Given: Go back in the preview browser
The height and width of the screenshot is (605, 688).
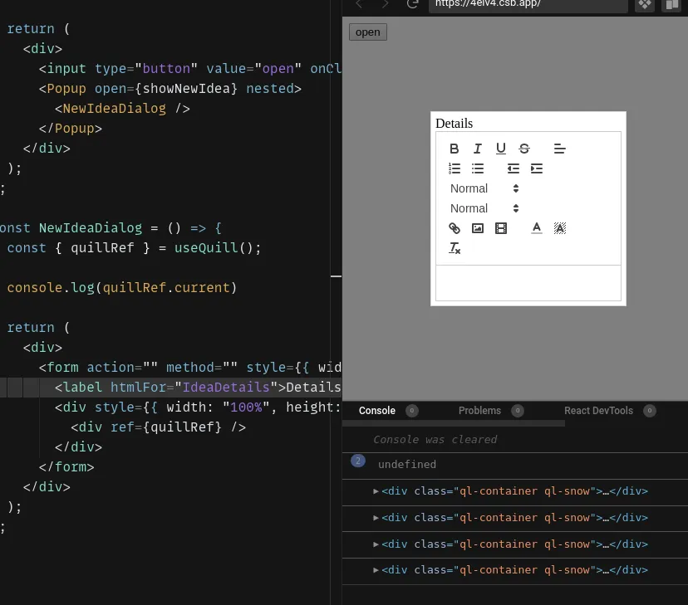Looking at the screenshot, I should pos(359,4).
